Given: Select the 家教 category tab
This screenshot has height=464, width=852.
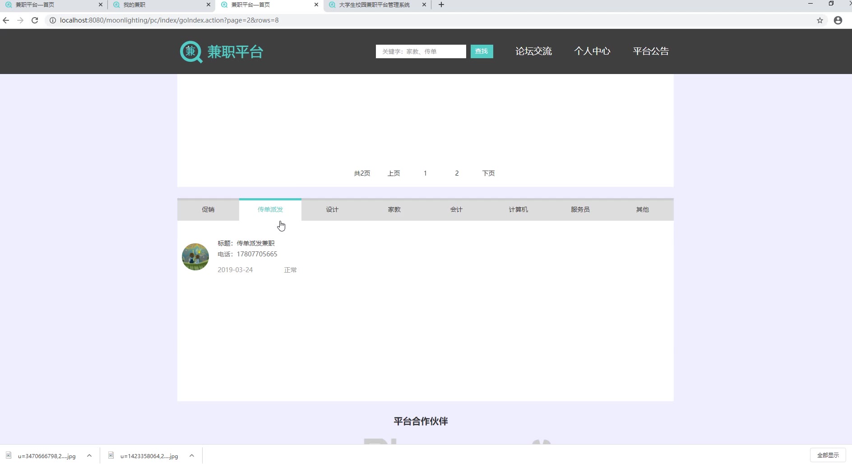Looking at the screenshot, I should (394, 209).
